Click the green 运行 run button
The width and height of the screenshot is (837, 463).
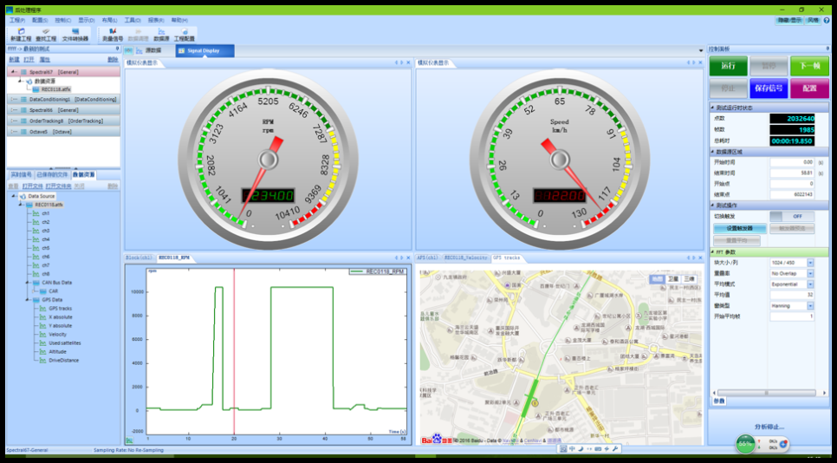pos(728,66)
